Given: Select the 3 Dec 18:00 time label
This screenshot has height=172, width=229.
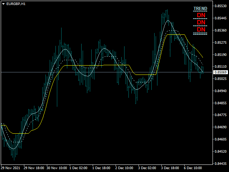Looking at the screenshot, I should pos(170,168).
